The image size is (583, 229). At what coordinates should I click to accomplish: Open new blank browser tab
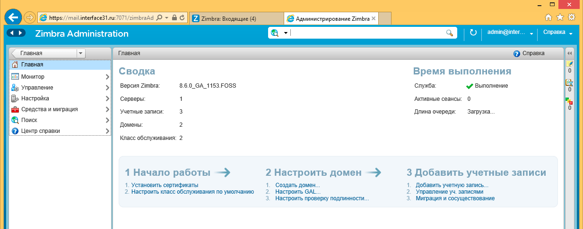click(385, 18)
